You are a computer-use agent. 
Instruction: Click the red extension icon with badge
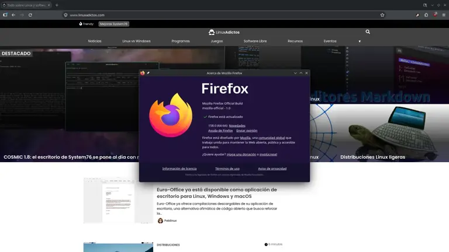(x=435, y=15)
